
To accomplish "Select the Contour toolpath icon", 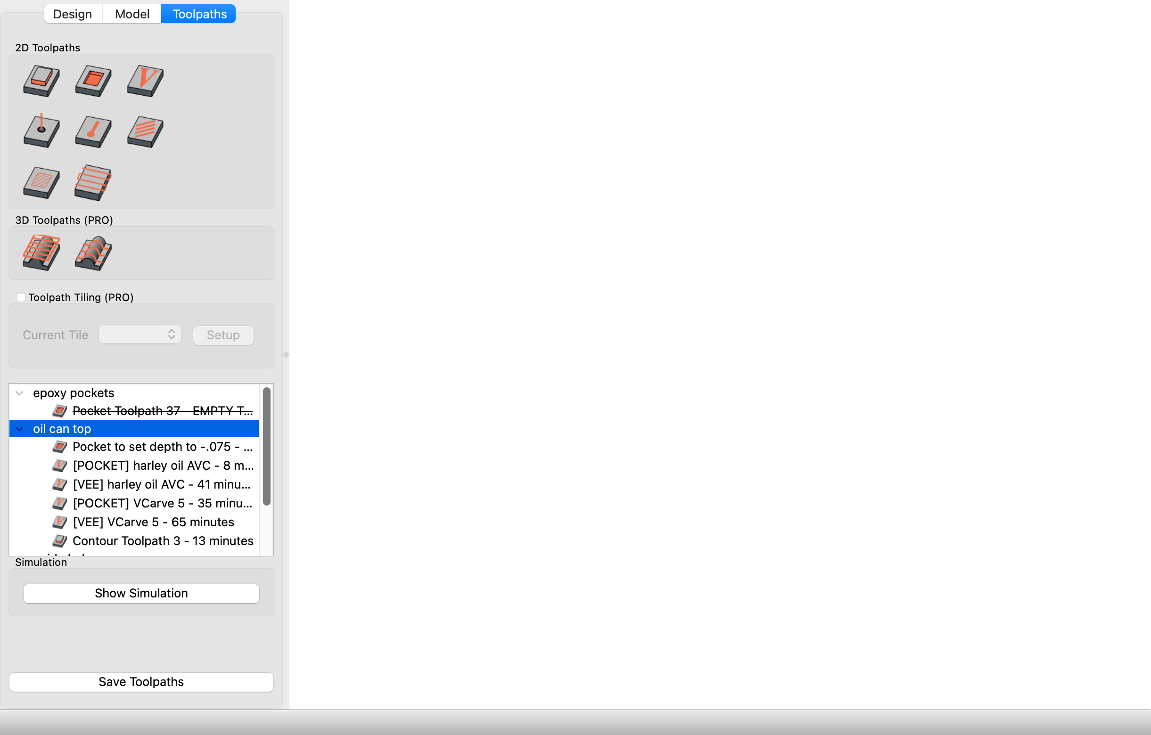I will click(x=41, y=81).
